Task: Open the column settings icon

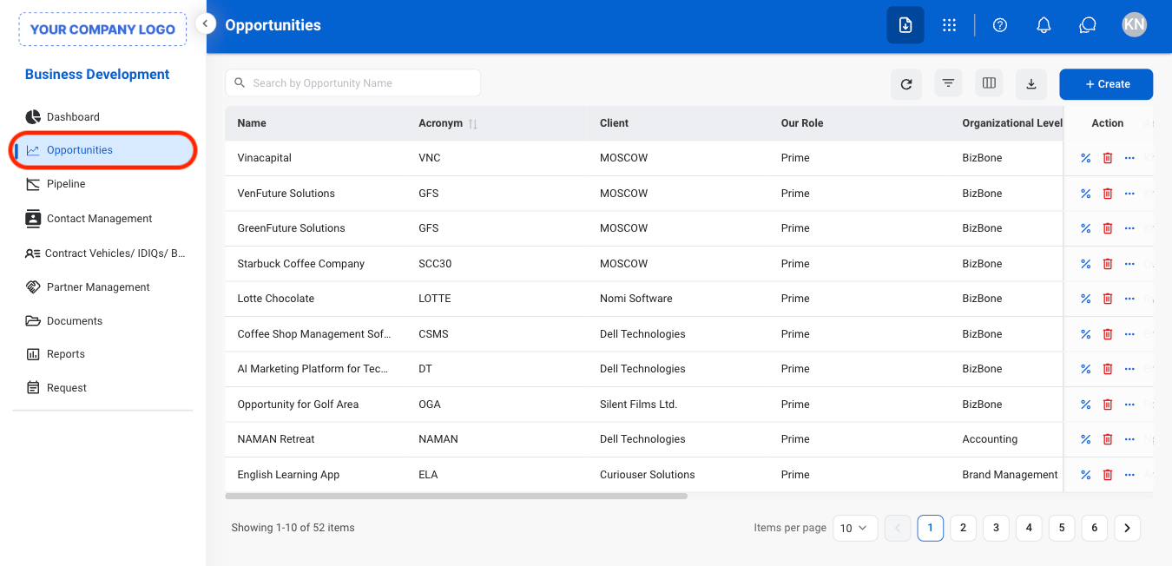Action: [x=989, y=83]
